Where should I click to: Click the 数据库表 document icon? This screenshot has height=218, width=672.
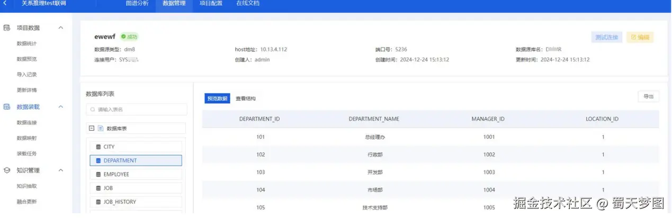click(101, 128)
